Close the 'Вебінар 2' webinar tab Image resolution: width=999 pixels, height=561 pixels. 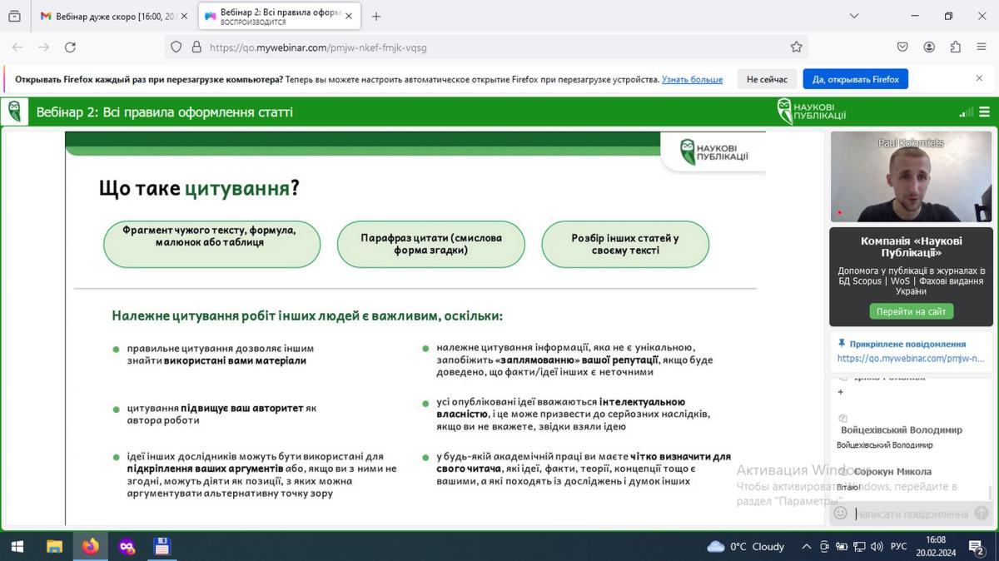(x=348, y=16)
